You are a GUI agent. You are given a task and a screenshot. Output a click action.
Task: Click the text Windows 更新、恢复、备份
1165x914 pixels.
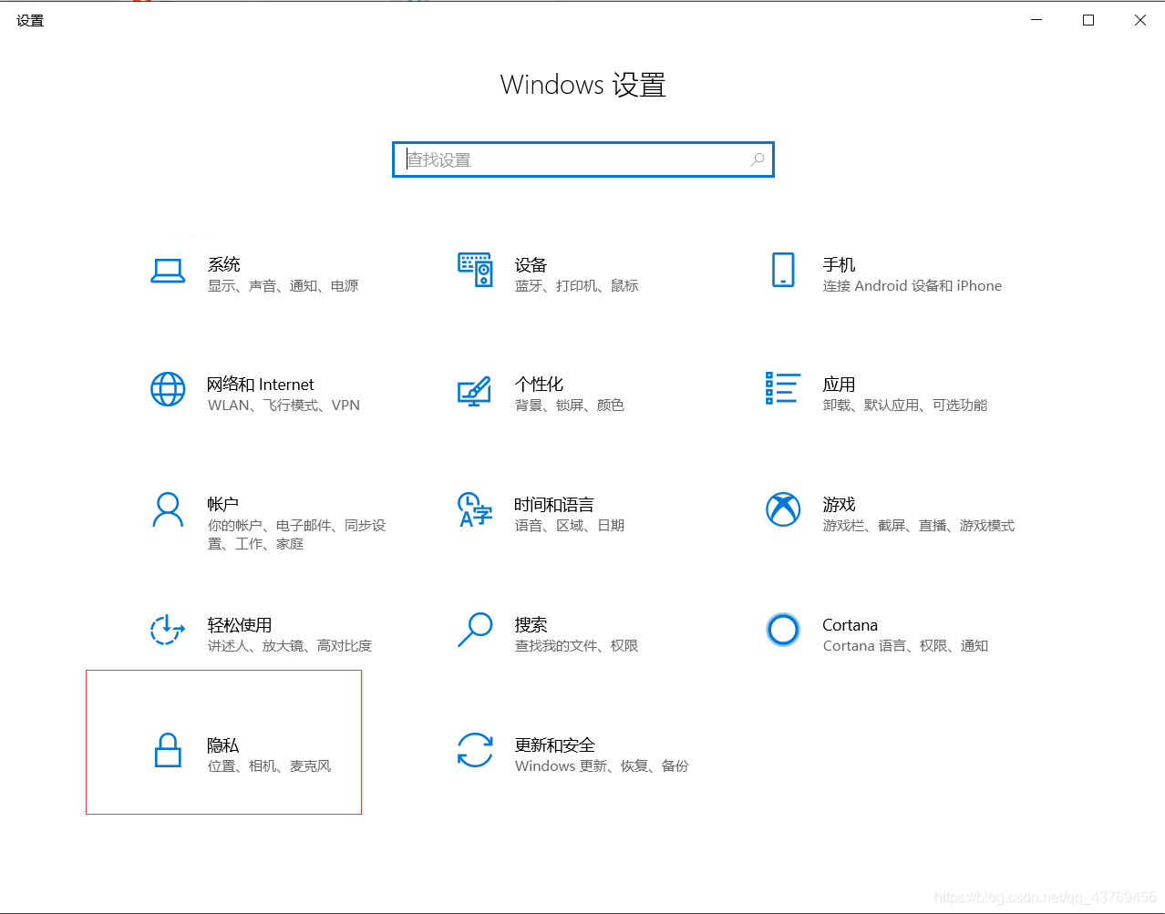coord(602,766)
